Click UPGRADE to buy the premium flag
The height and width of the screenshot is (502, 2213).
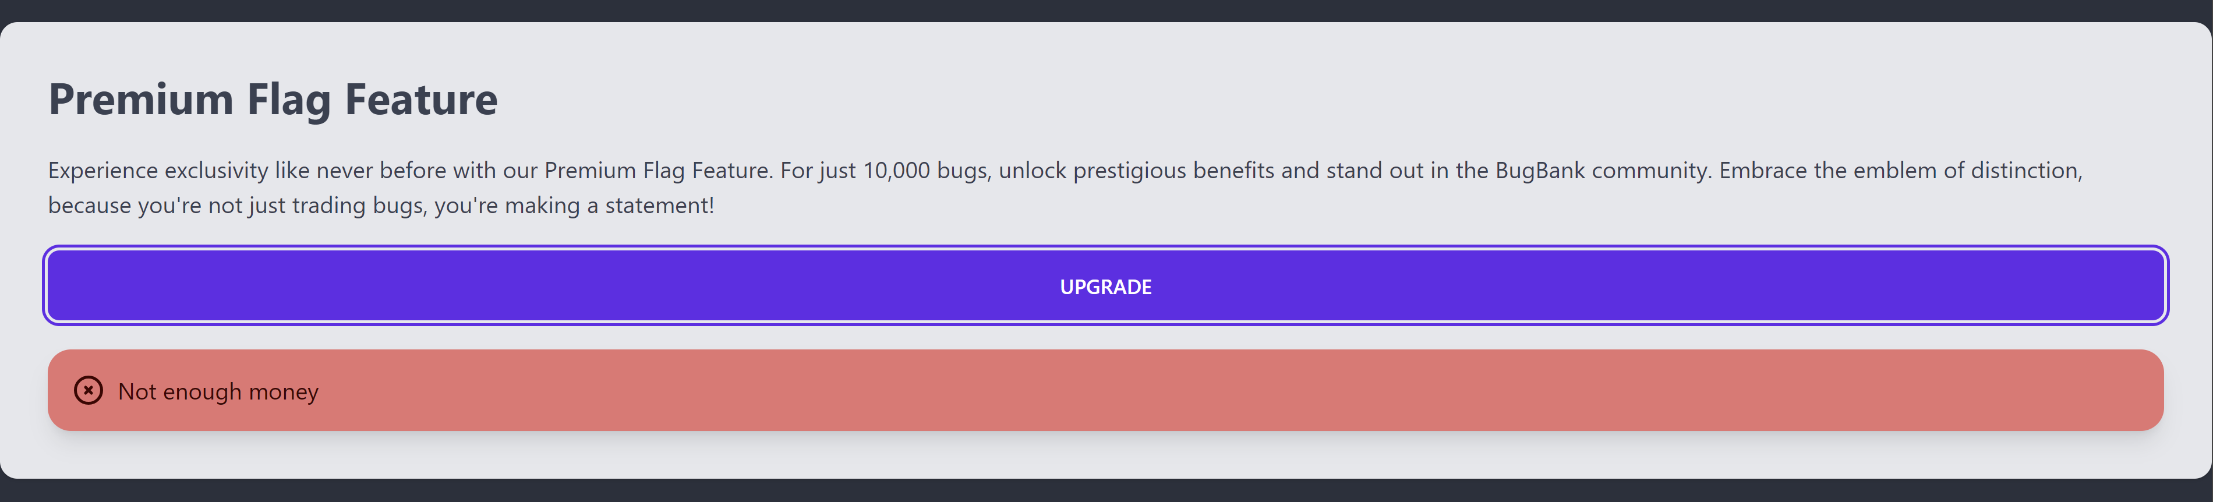(x=1106, y=287)
